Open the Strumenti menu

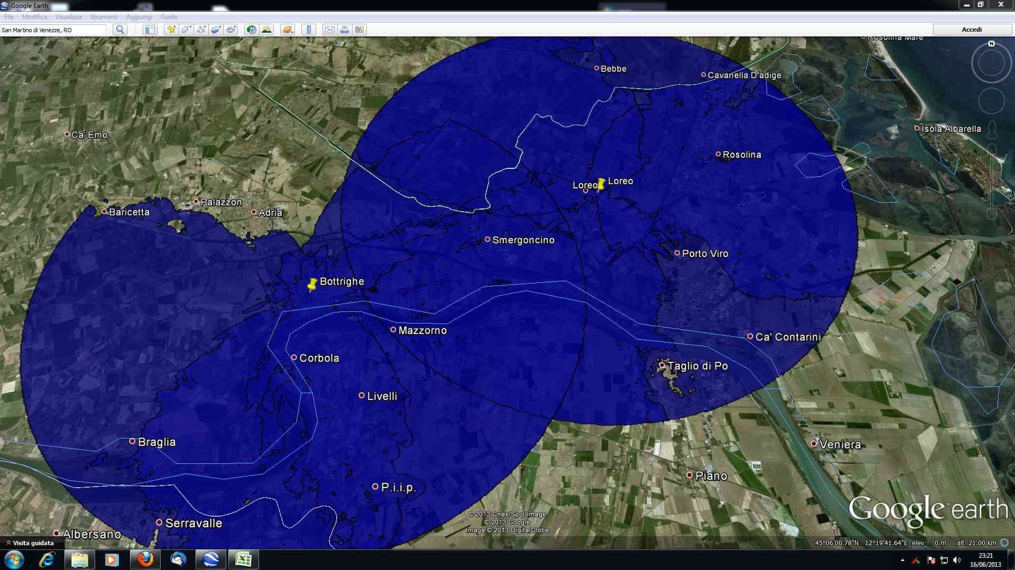[x=104, y=17]
